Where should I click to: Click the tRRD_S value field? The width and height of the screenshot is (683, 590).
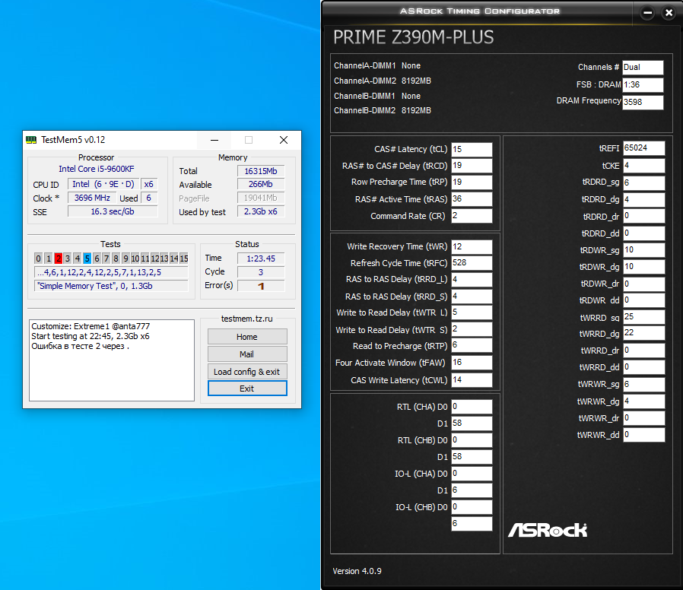(472, 297)
